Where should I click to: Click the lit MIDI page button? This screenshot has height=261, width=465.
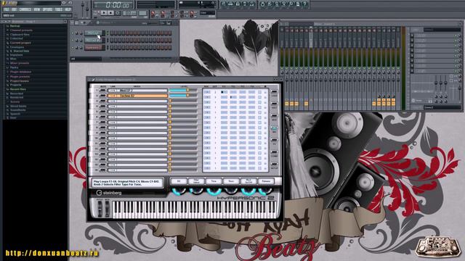(x=275, y=129)
